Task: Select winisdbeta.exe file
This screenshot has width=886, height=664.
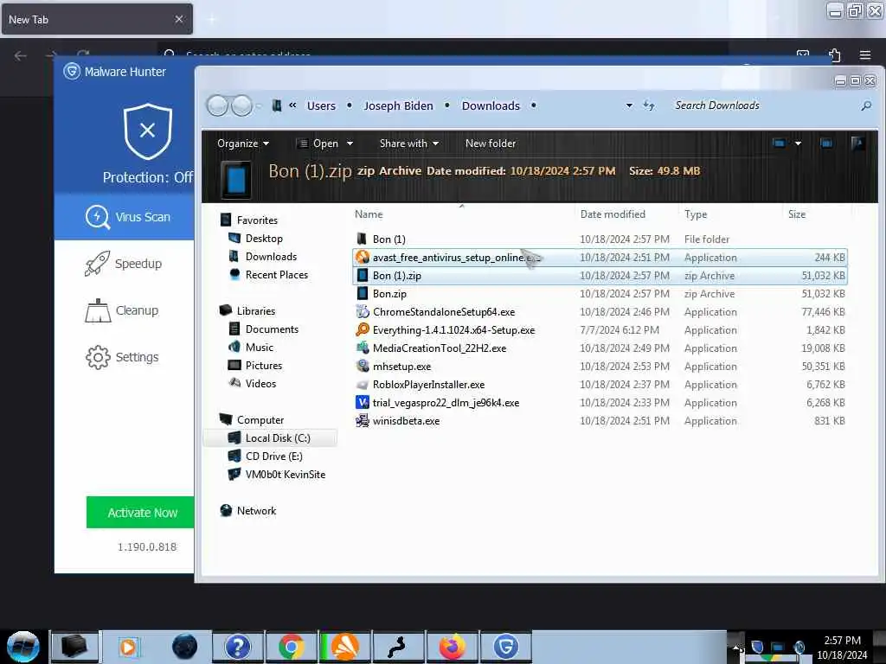Action: click(x=600, y=421)
